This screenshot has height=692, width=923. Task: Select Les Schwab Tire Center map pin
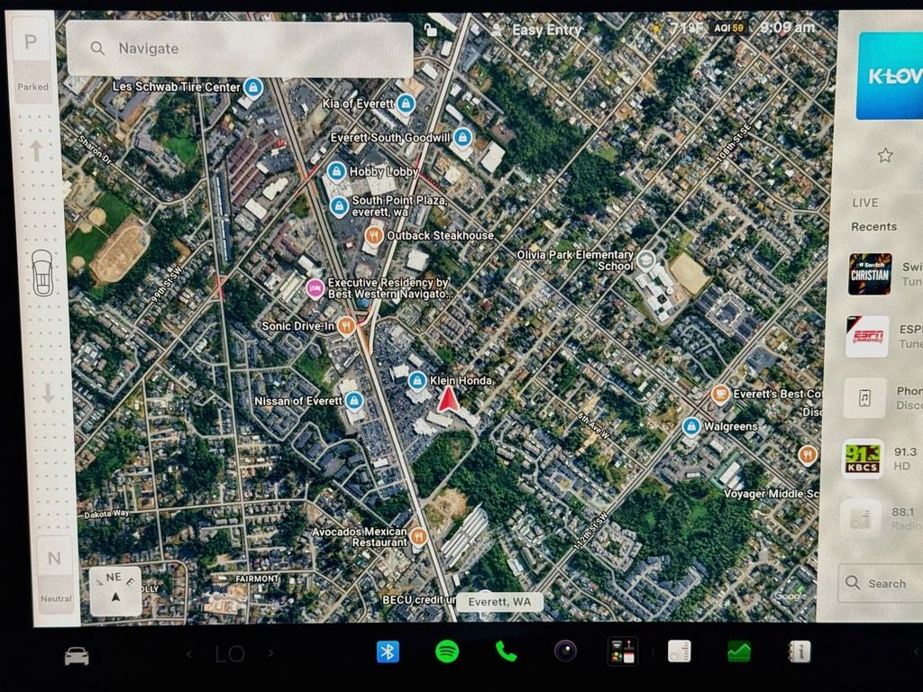pos(253,87)
